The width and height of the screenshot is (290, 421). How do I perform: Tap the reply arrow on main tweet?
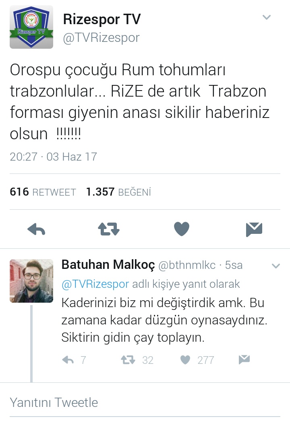click(36, 229)
